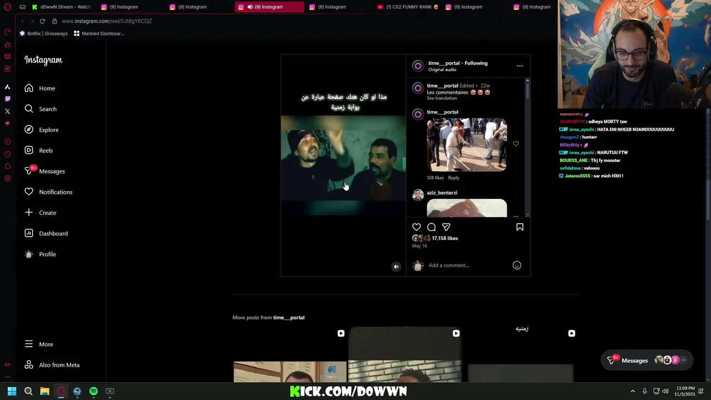Open Notifications panel

click(x=48, y=192)
